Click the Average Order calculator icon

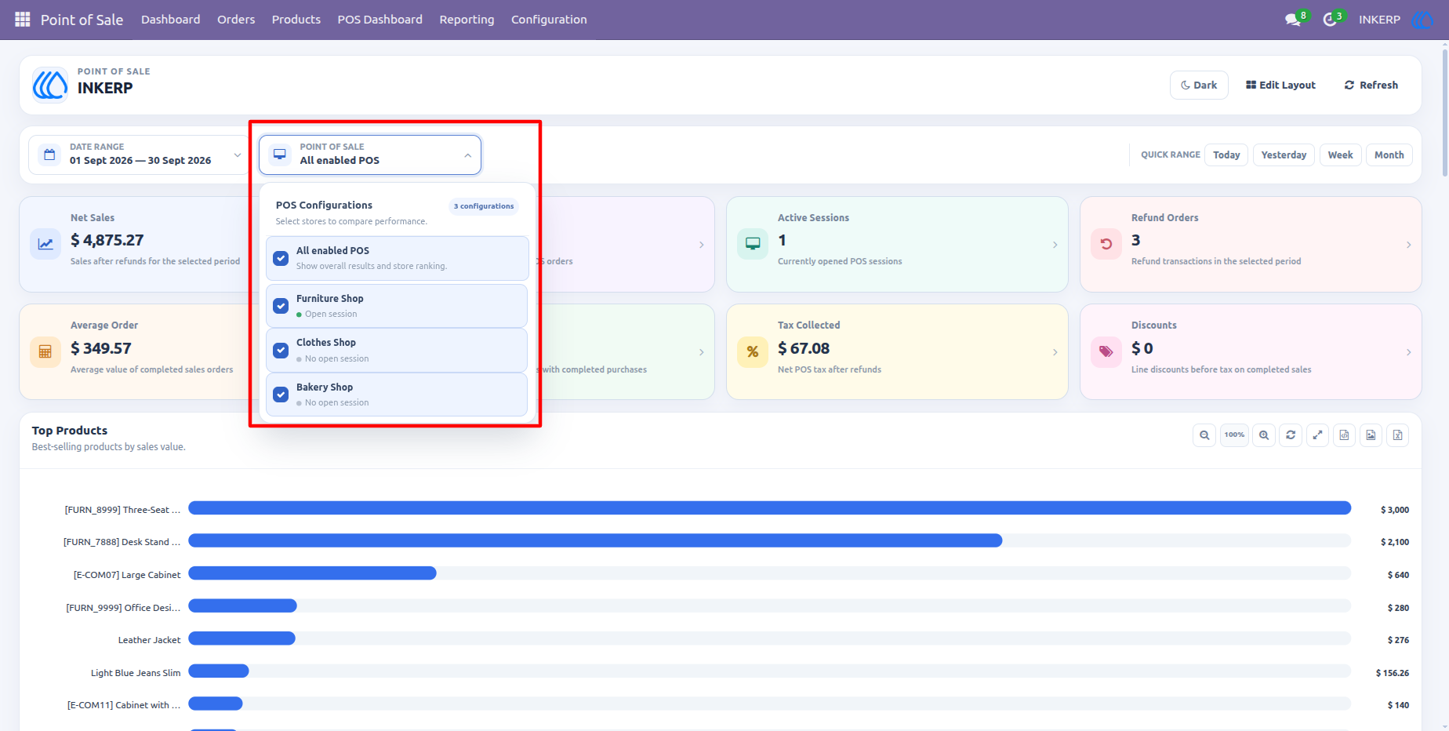pos(45,351)
